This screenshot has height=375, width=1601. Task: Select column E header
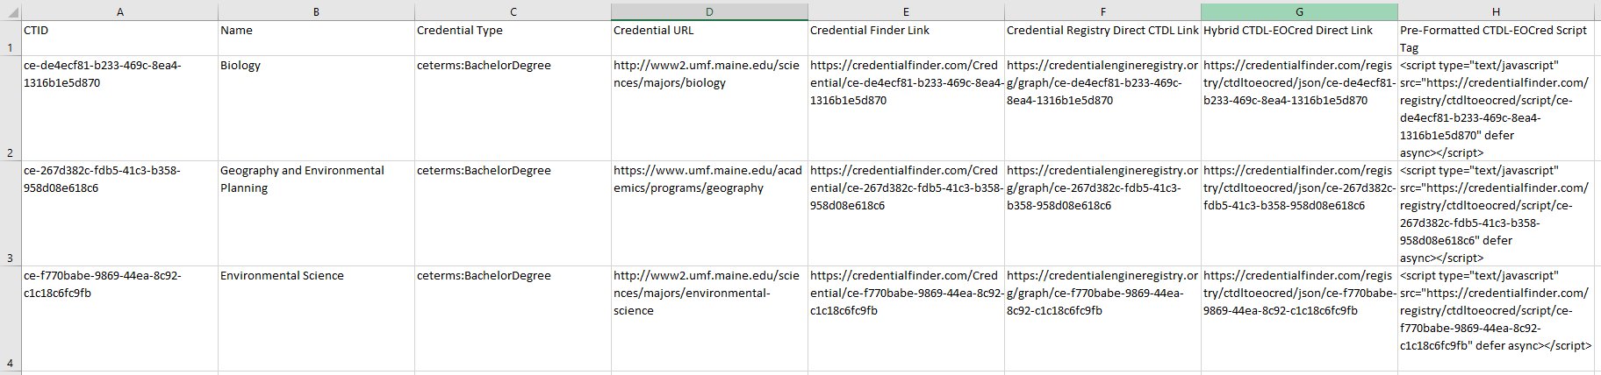coord(906,11)
